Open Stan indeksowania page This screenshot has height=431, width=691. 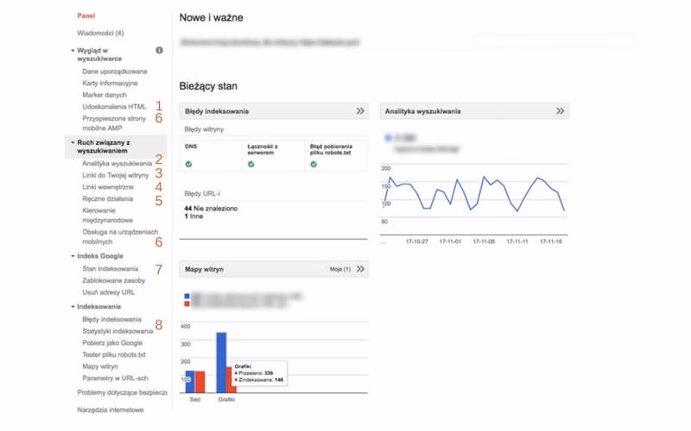[111, 269]
